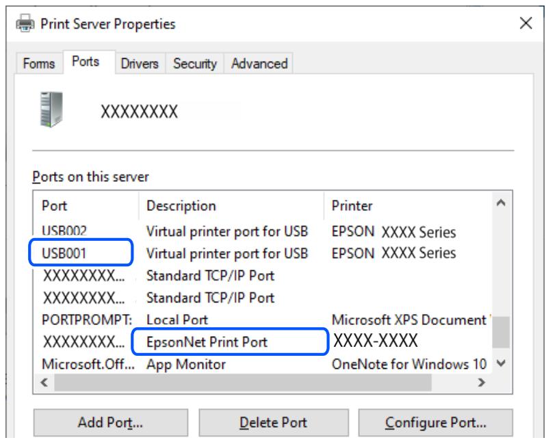Click the vertical scrollbar thumb
The height and width of the screenshot is (440, 546).
coord(502,333)
